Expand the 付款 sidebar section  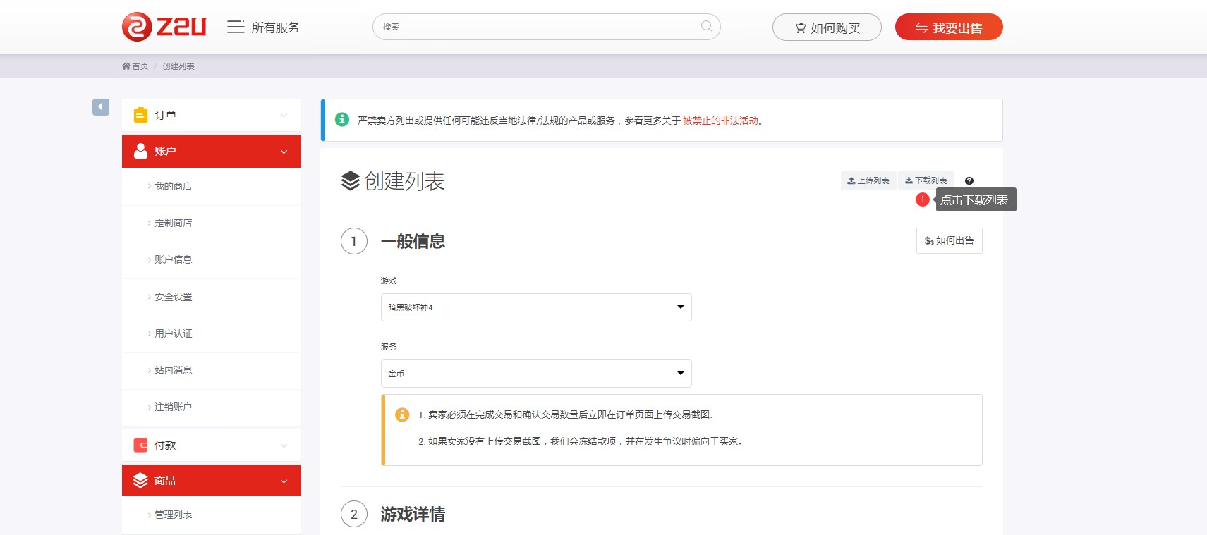pyautogui.click(x=211, y=445)
